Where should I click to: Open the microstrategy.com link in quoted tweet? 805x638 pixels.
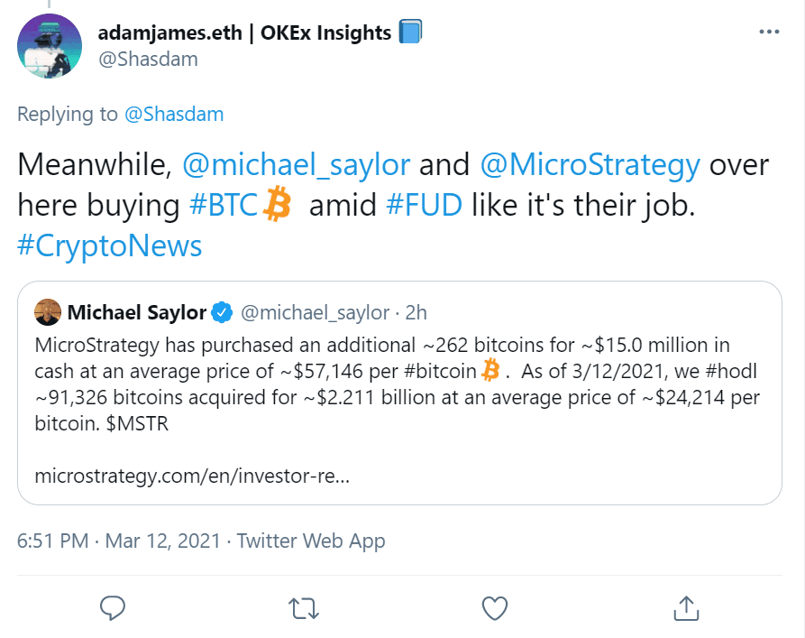click(x=192, y=475)
